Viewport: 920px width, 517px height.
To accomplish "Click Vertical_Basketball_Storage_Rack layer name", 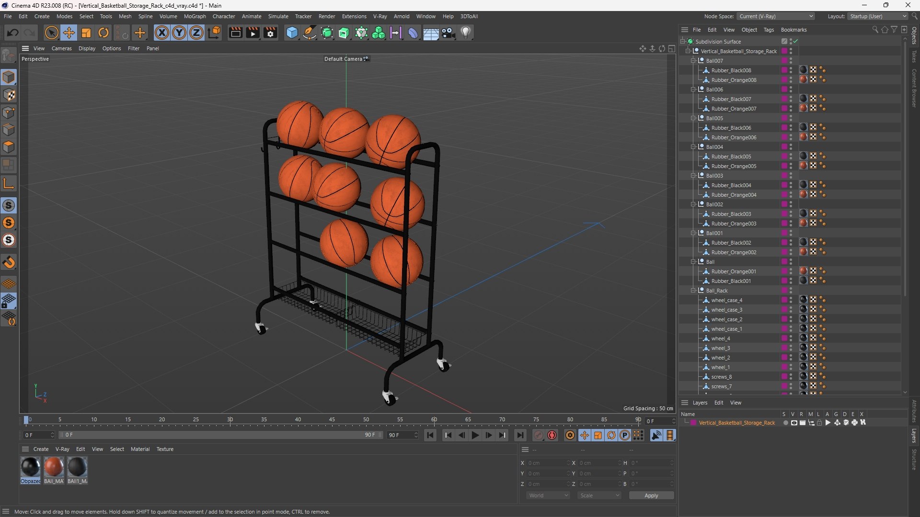I will 736,423.
